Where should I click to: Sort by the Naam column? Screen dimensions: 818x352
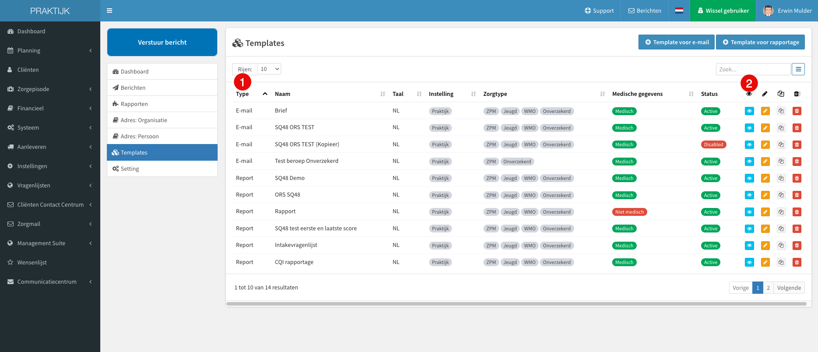point(330,94)
